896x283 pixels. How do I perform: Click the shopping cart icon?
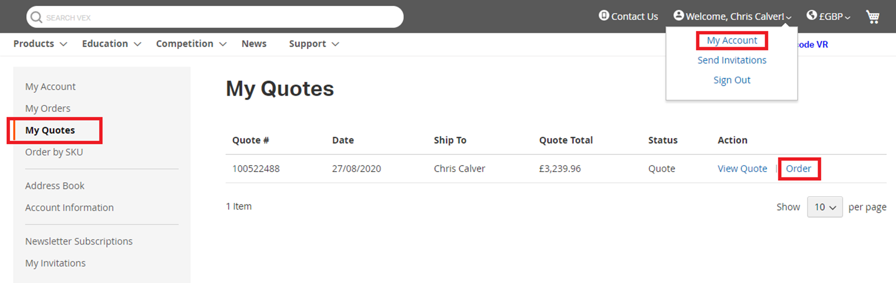873,17
